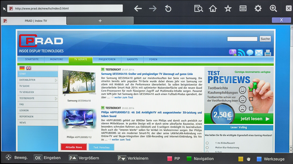
Task: Open a new tab with plus button
Action: (100, 21)
